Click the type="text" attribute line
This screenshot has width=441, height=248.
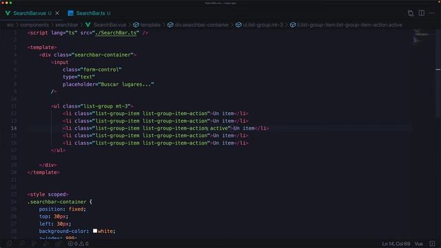point(79,76)
